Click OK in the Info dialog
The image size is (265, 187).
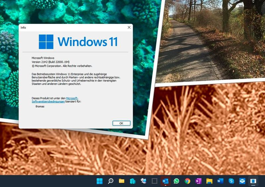[x=121, y=123]
